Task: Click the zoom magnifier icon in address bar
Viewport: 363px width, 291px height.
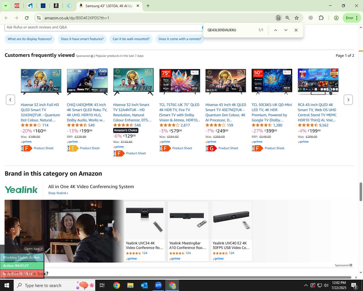Action: click(288, 18)
